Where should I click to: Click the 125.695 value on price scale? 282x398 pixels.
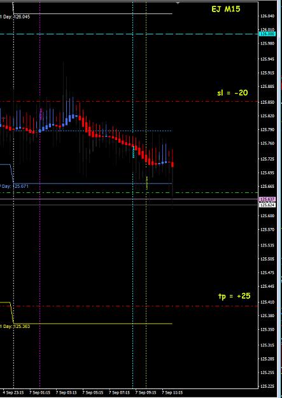(x=267, y=173)
